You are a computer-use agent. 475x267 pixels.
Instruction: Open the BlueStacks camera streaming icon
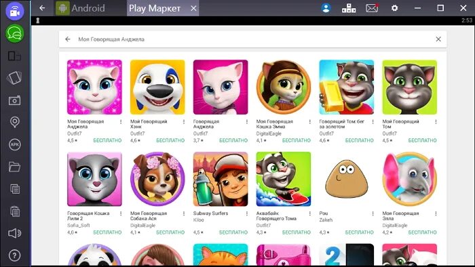pos(14,12)
